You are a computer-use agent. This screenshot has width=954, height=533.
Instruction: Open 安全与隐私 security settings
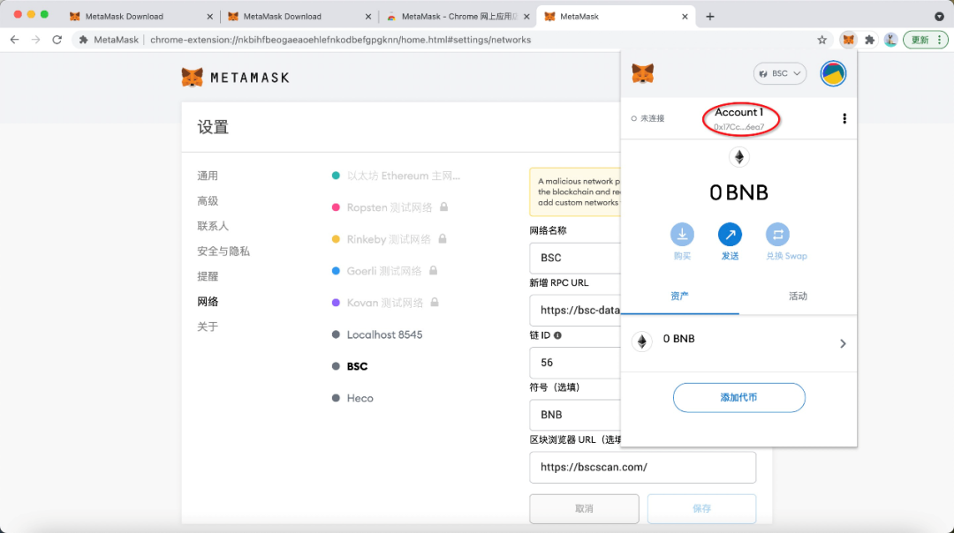[x=223, y=251]
